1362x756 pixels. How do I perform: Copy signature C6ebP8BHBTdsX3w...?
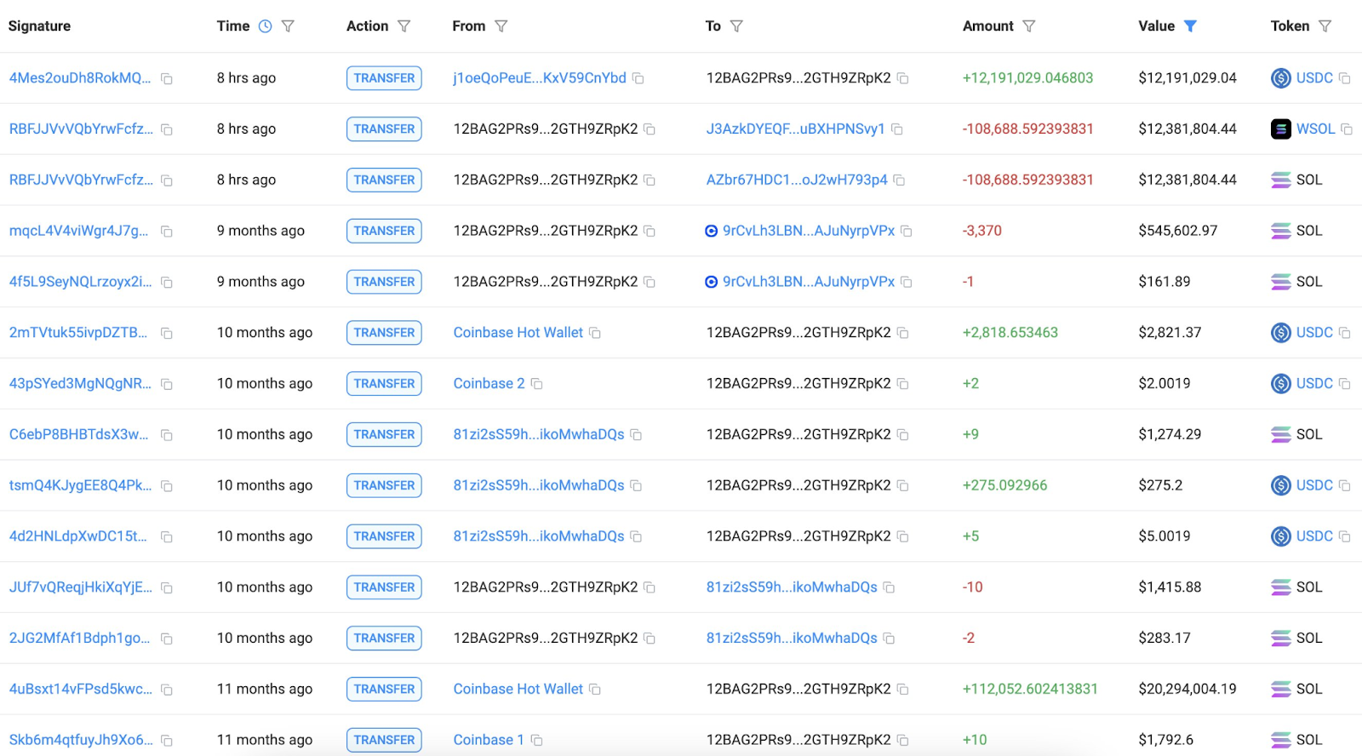167,436
